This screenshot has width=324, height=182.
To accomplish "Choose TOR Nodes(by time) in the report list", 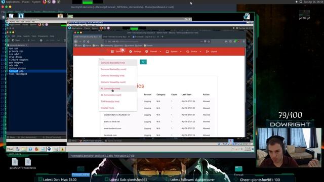I will (x=118, y=102).
